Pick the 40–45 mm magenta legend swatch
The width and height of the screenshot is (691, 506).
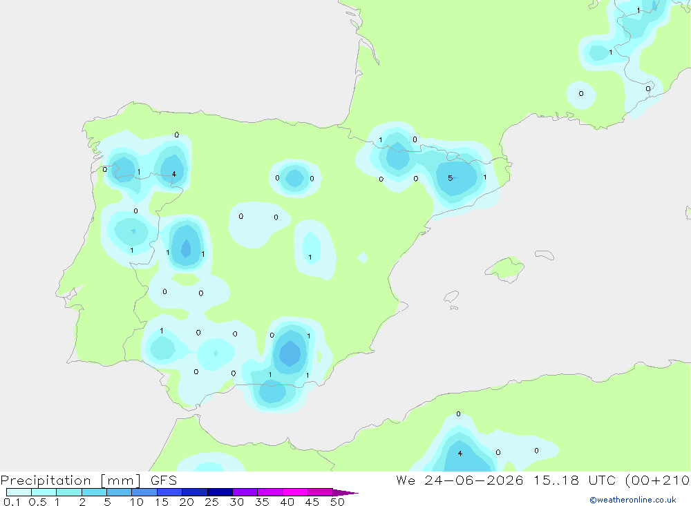click(x=295, y=492)
